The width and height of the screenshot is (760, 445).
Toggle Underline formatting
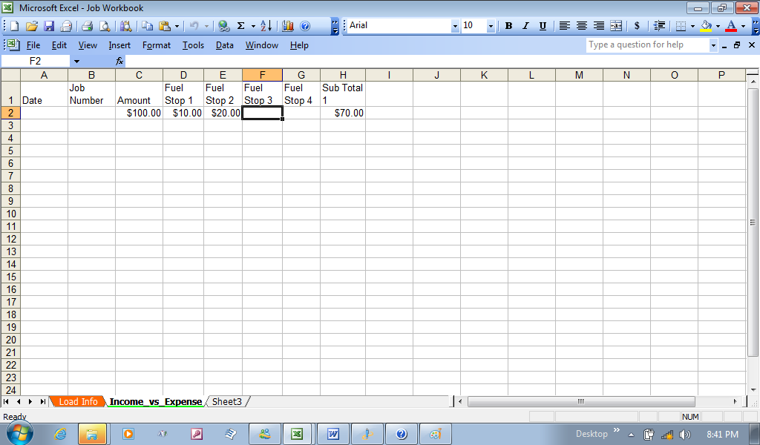[x=543, y=26]
